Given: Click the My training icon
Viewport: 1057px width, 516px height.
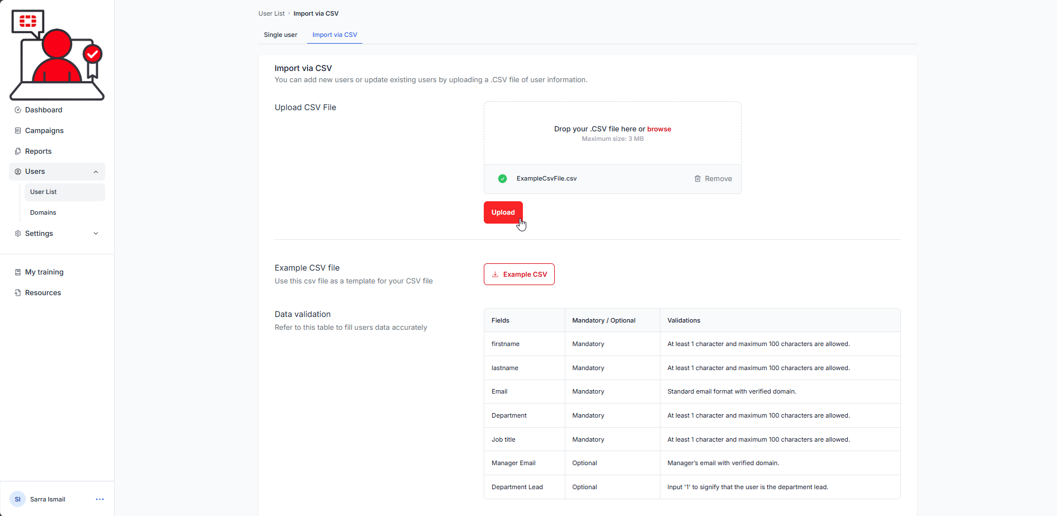Looking at the screenshot, I should (18, 272).
